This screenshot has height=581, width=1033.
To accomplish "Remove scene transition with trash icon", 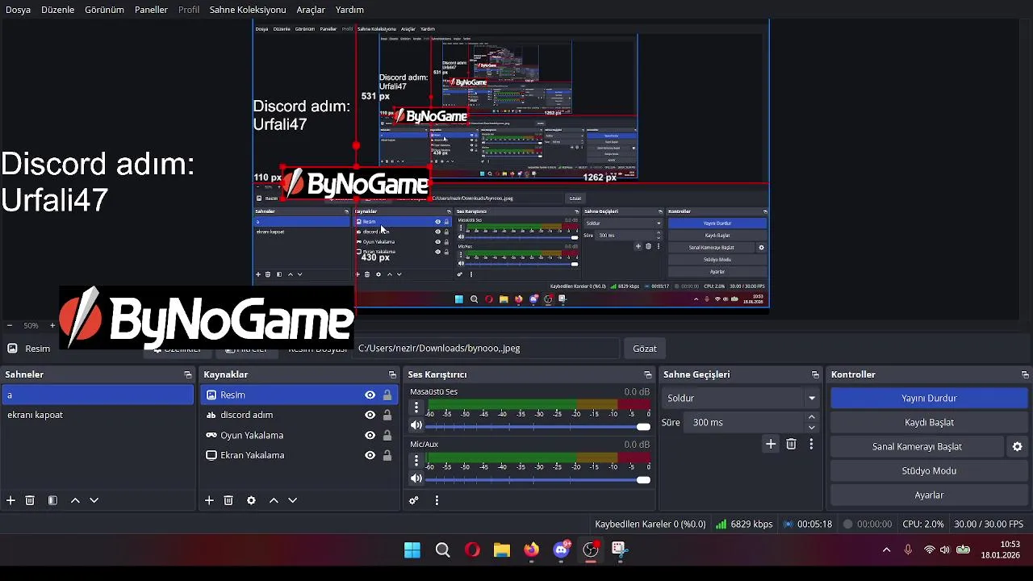I will (x=791, y=444).
